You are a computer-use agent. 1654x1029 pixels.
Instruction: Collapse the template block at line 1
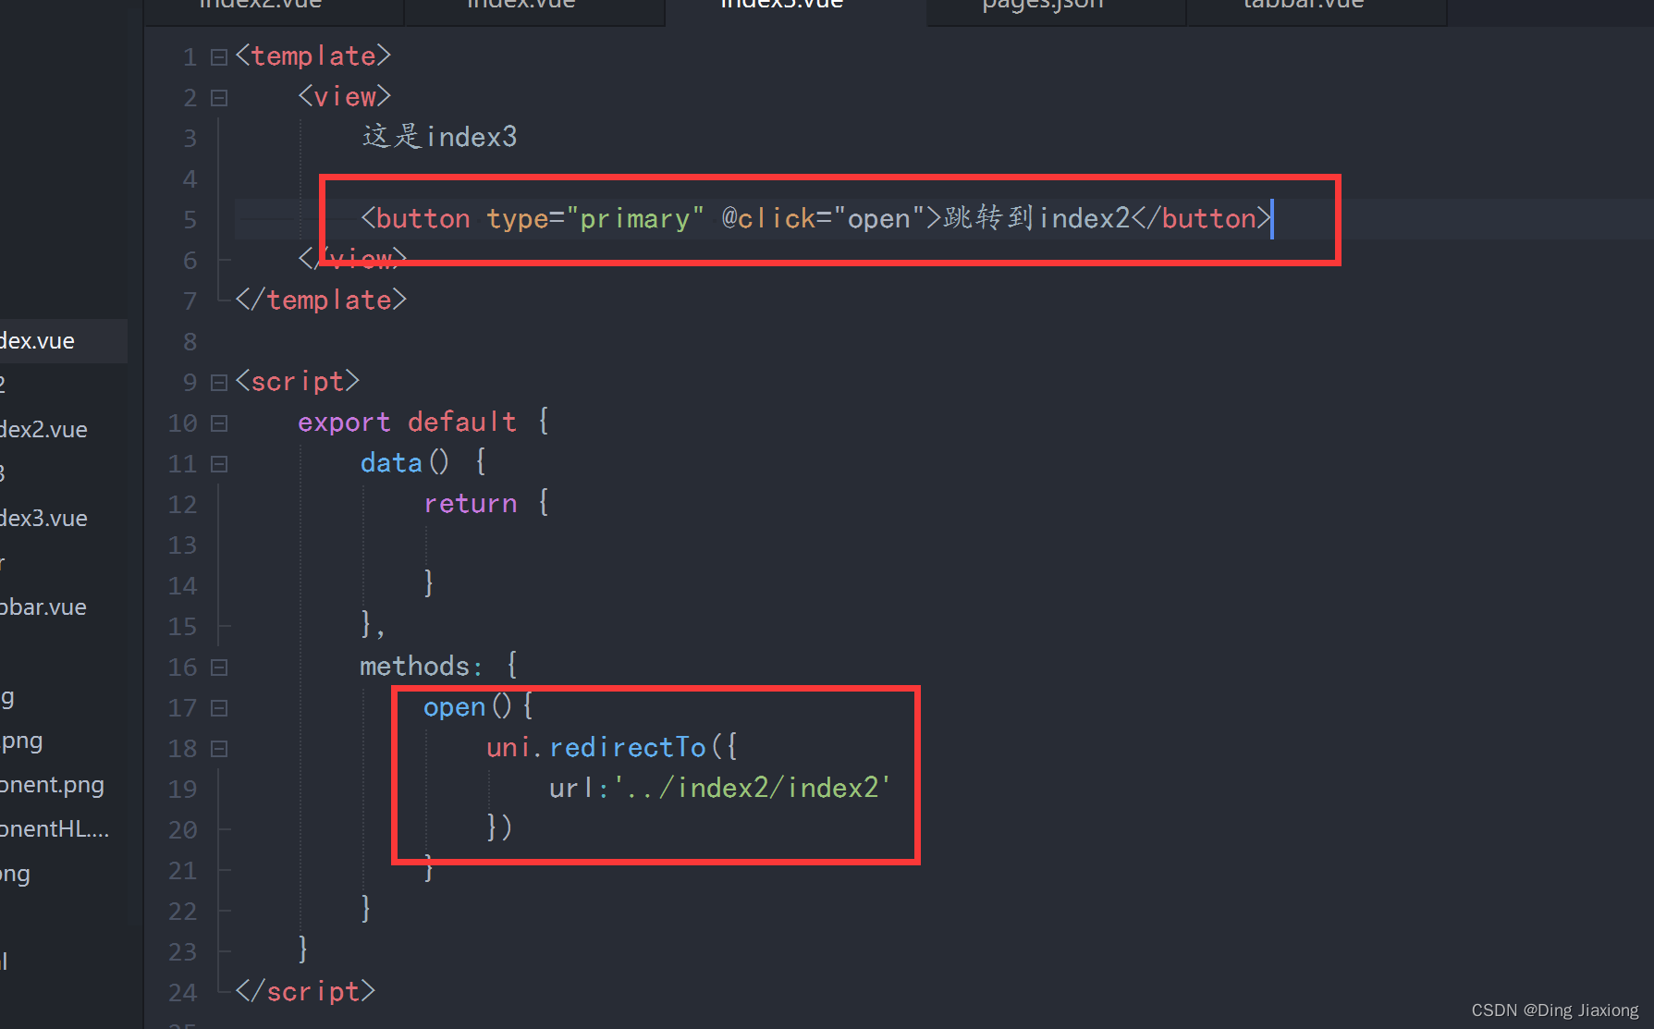point(219,57)
